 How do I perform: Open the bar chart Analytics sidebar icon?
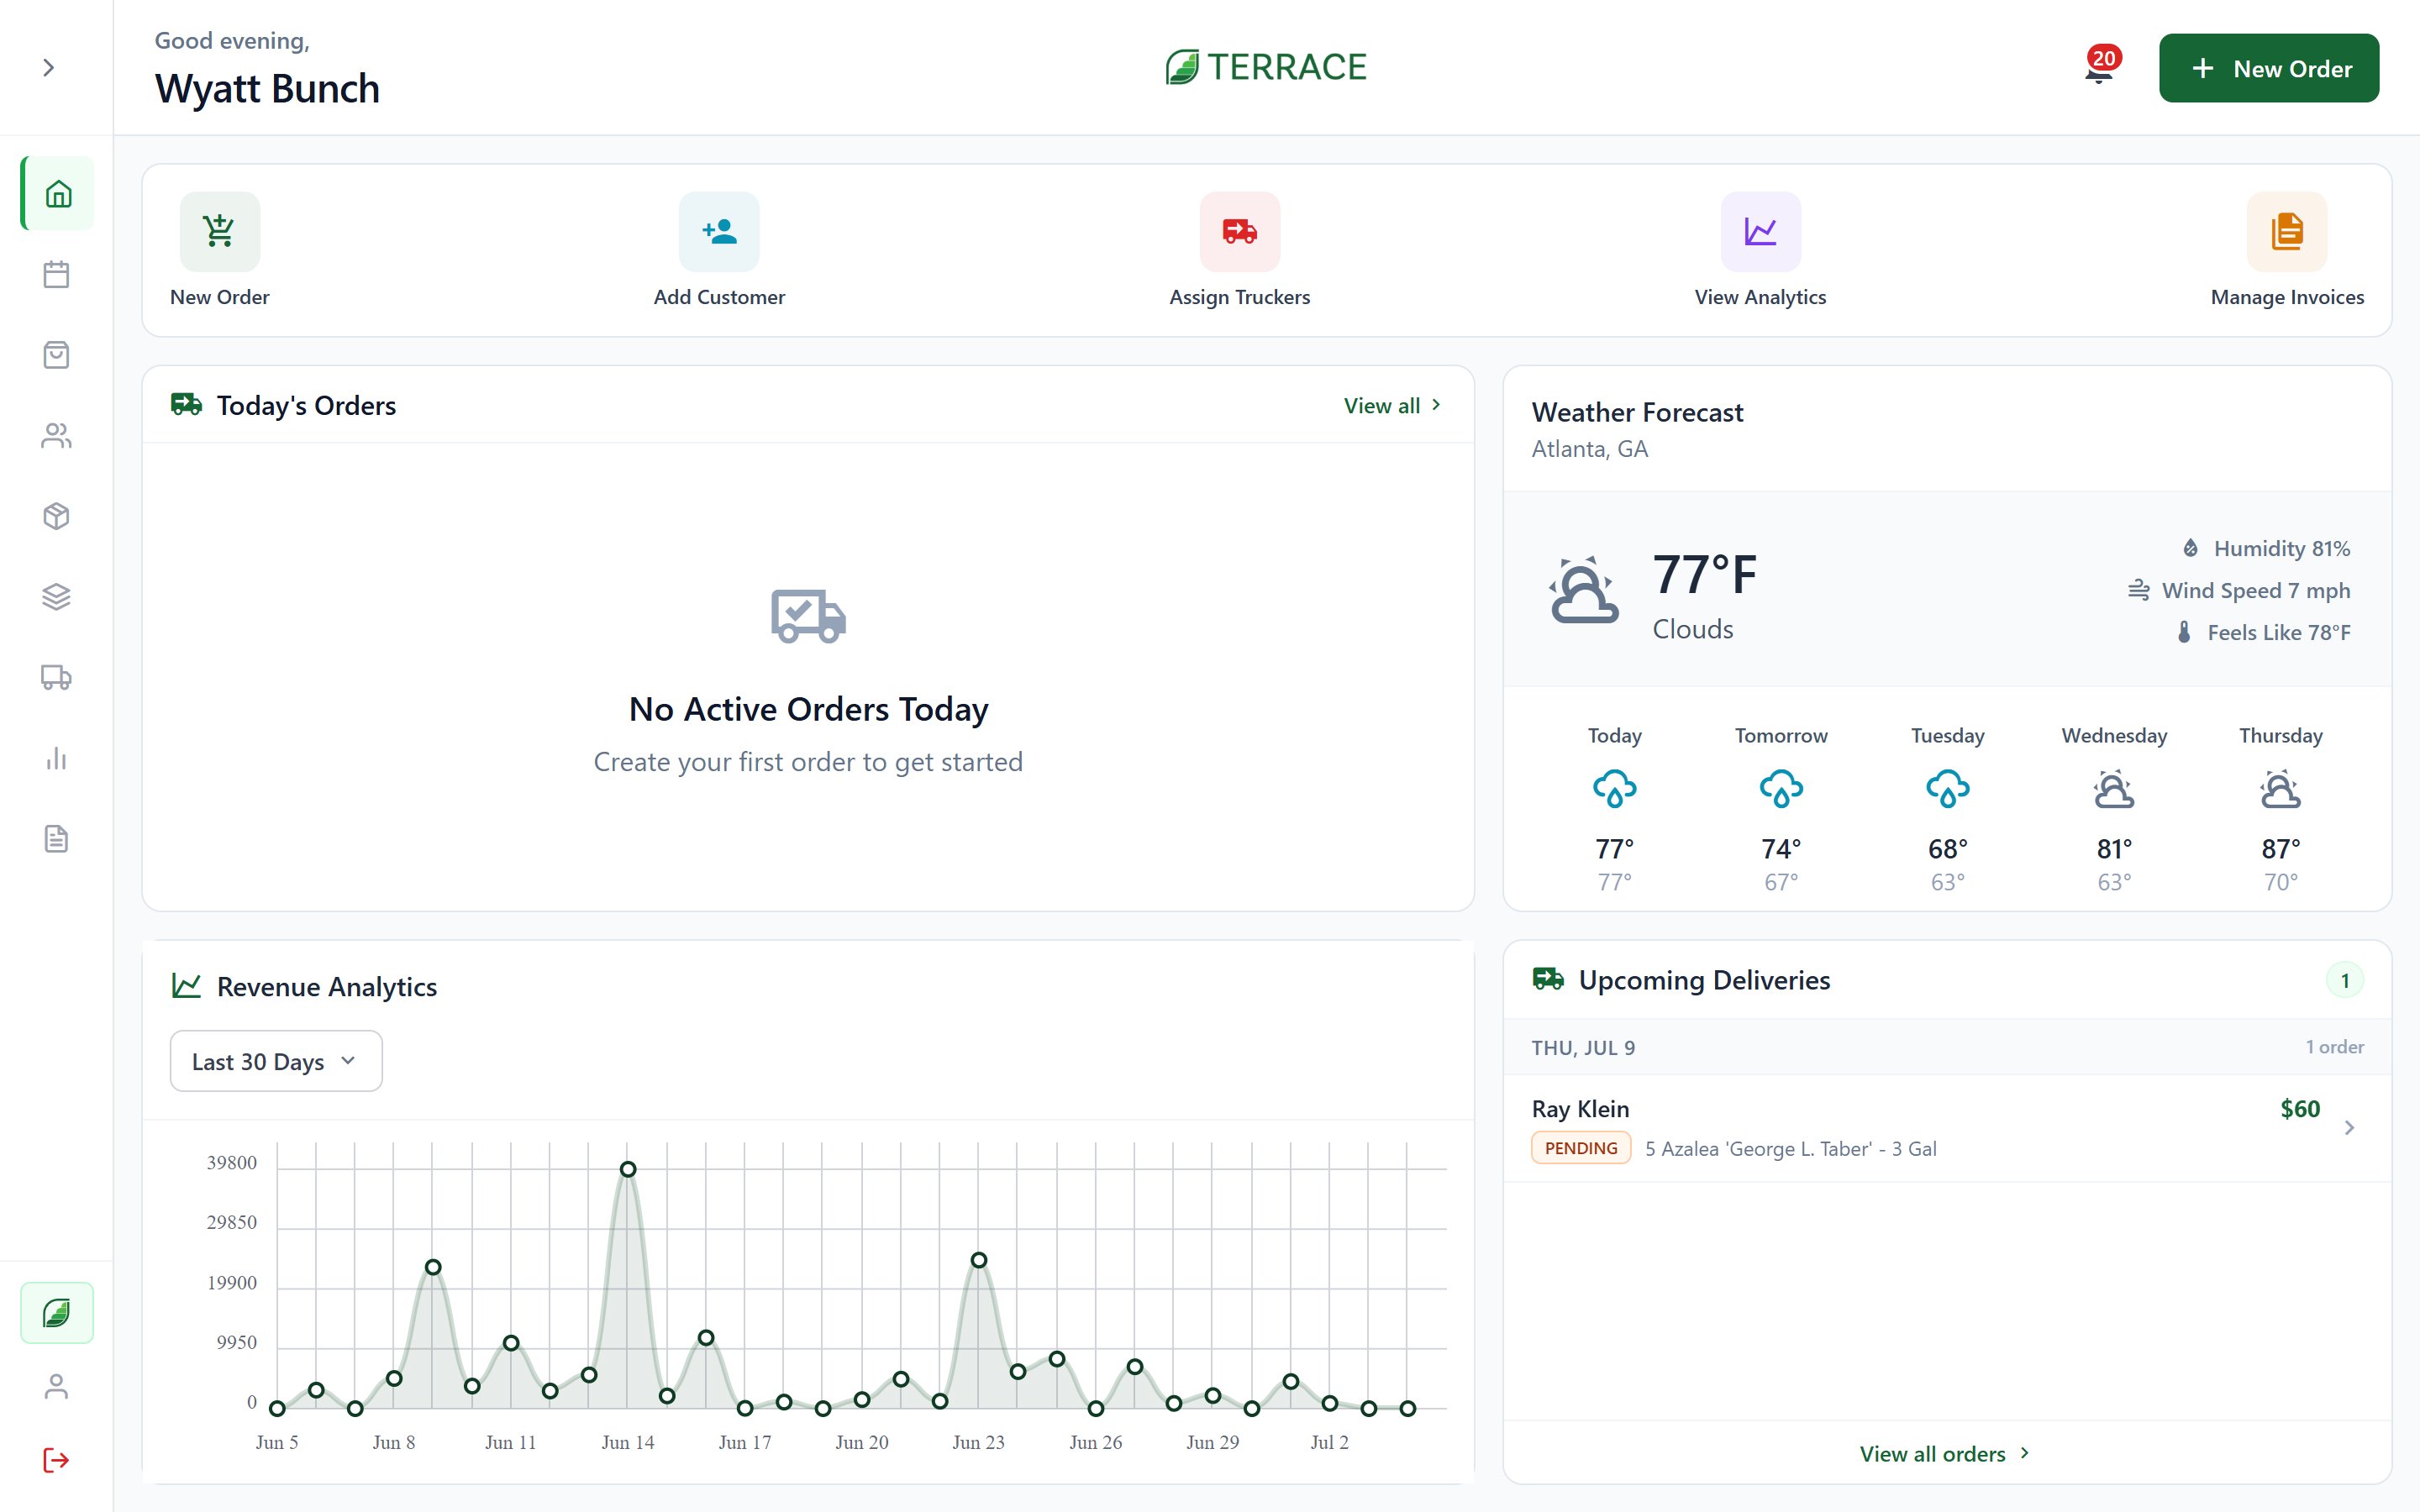57,758
